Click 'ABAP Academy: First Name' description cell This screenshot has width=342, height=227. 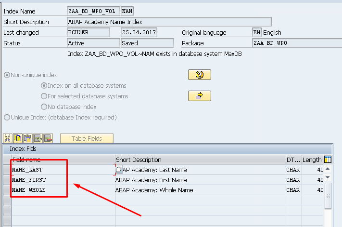pyautogui.click(x=201, y=180)
